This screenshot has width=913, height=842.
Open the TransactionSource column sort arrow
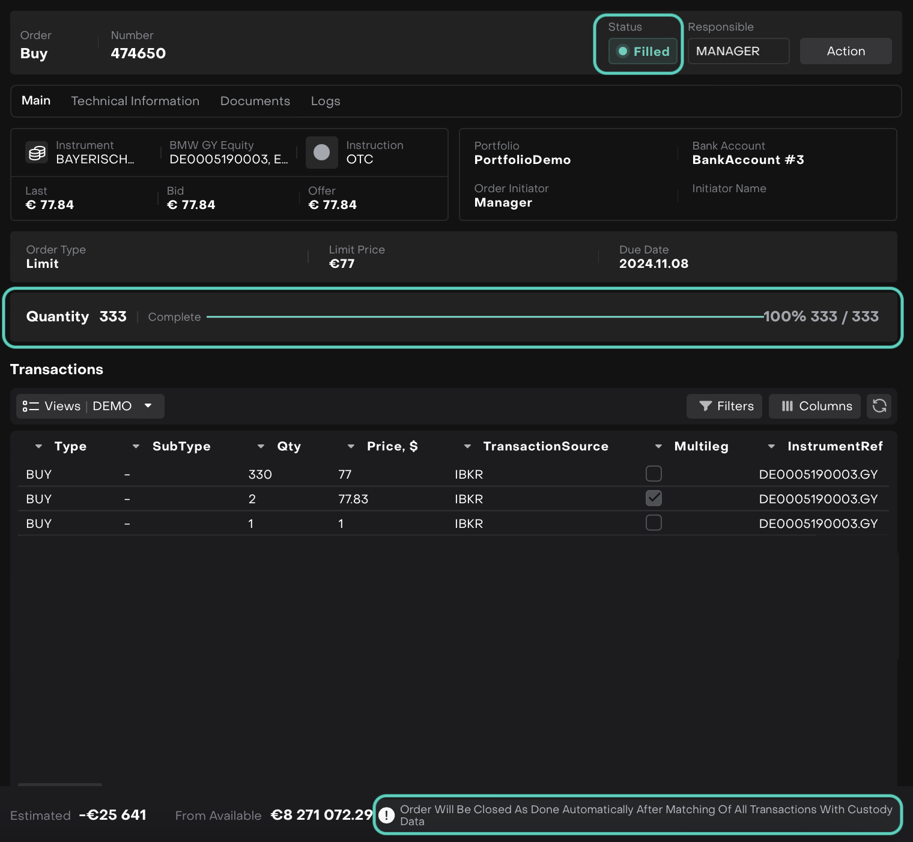pos(467,446)
